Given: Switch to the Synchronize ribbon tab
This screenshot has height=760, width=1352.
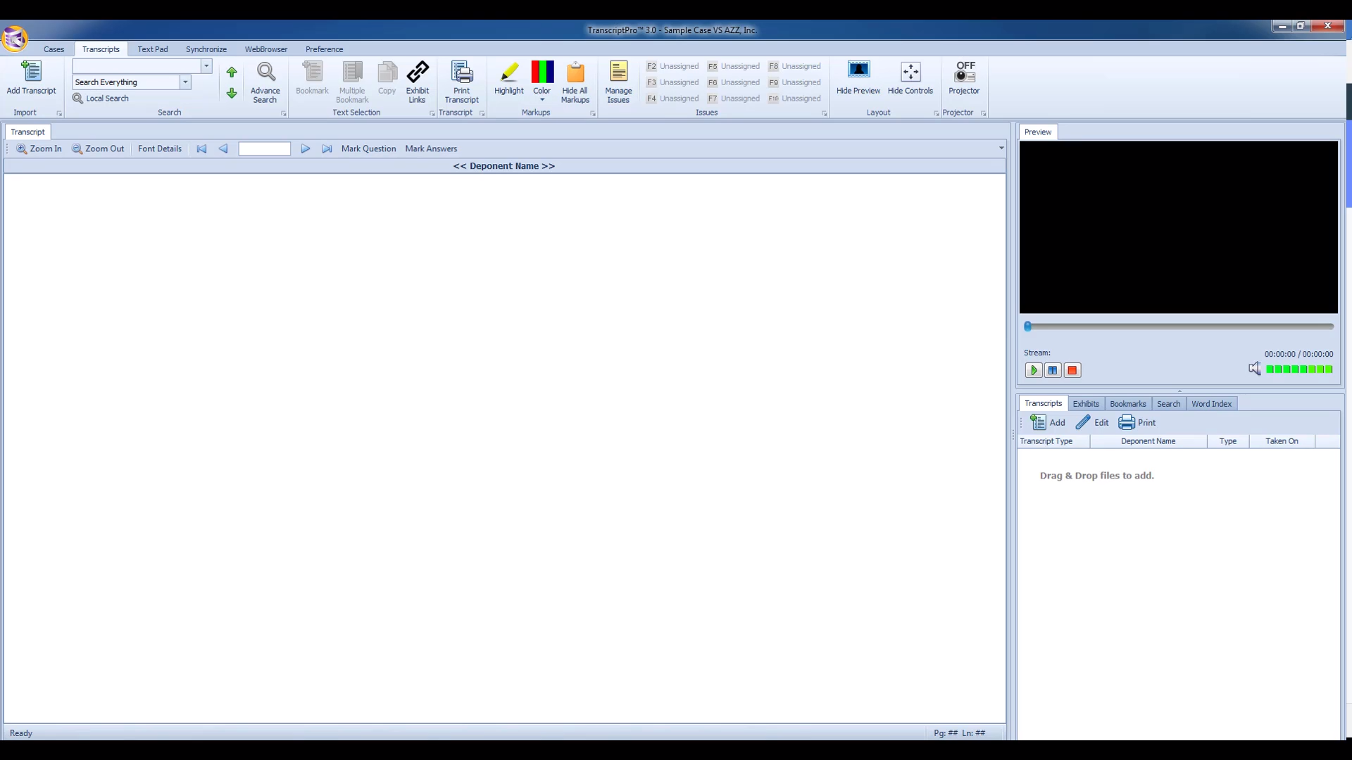Looking at the screenshot, I should [206, 49].
